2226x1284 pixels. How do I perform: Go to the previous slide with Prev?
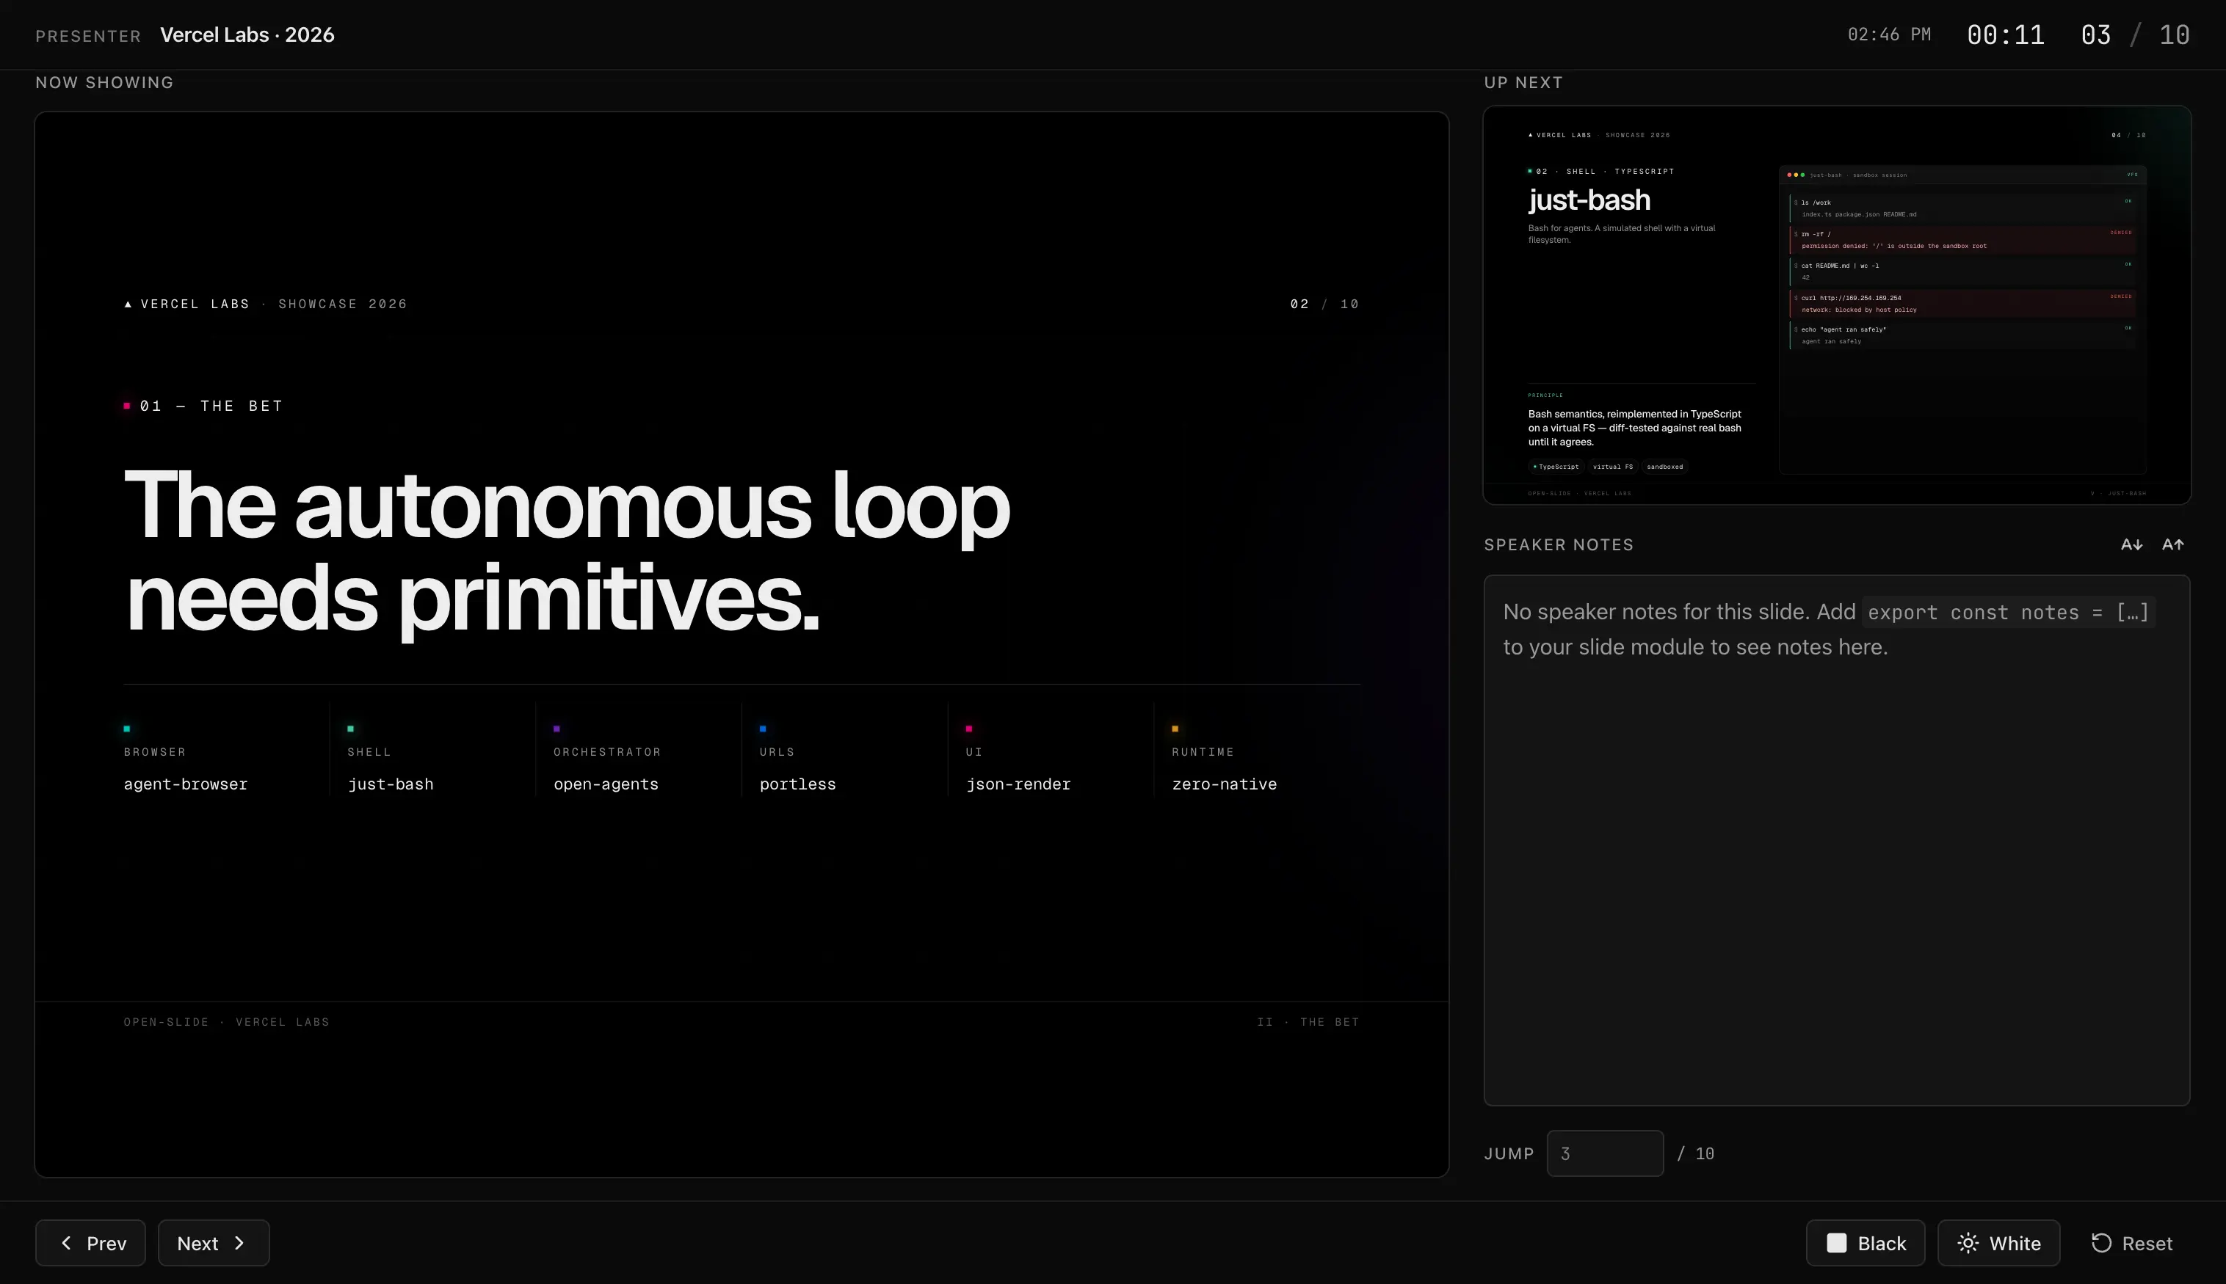(x=90, y=1243)
